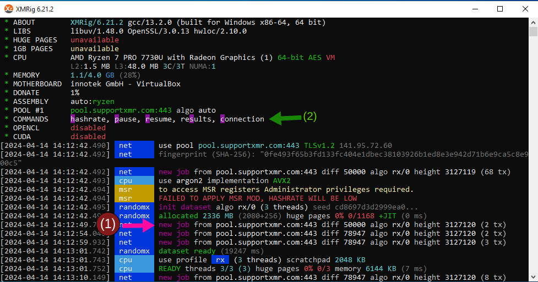Click the 'net' tag on the 14:12:59.932 line
This screenshot has height=282, width=538.
pyautogui.click(x=134, y=242)
